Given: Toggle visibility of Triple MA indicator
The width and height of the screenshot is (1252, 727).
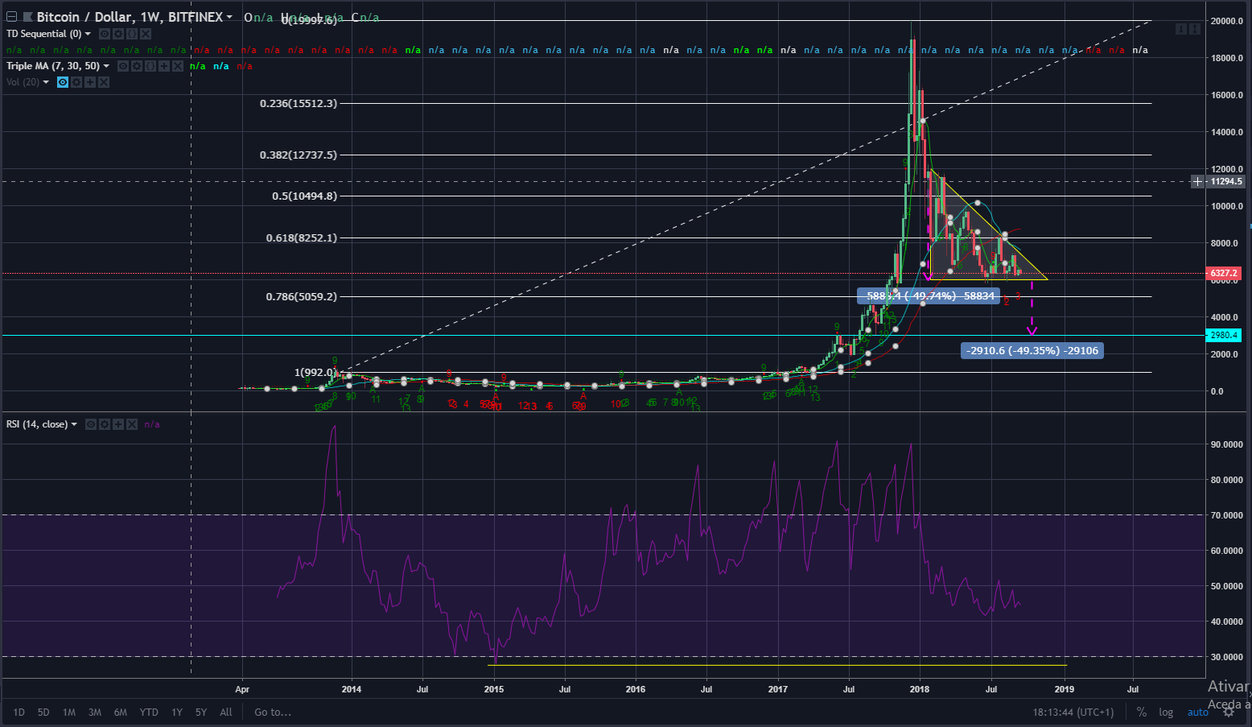Looking at the screenshot, I should pyautogui.click(x=123, y=66).
